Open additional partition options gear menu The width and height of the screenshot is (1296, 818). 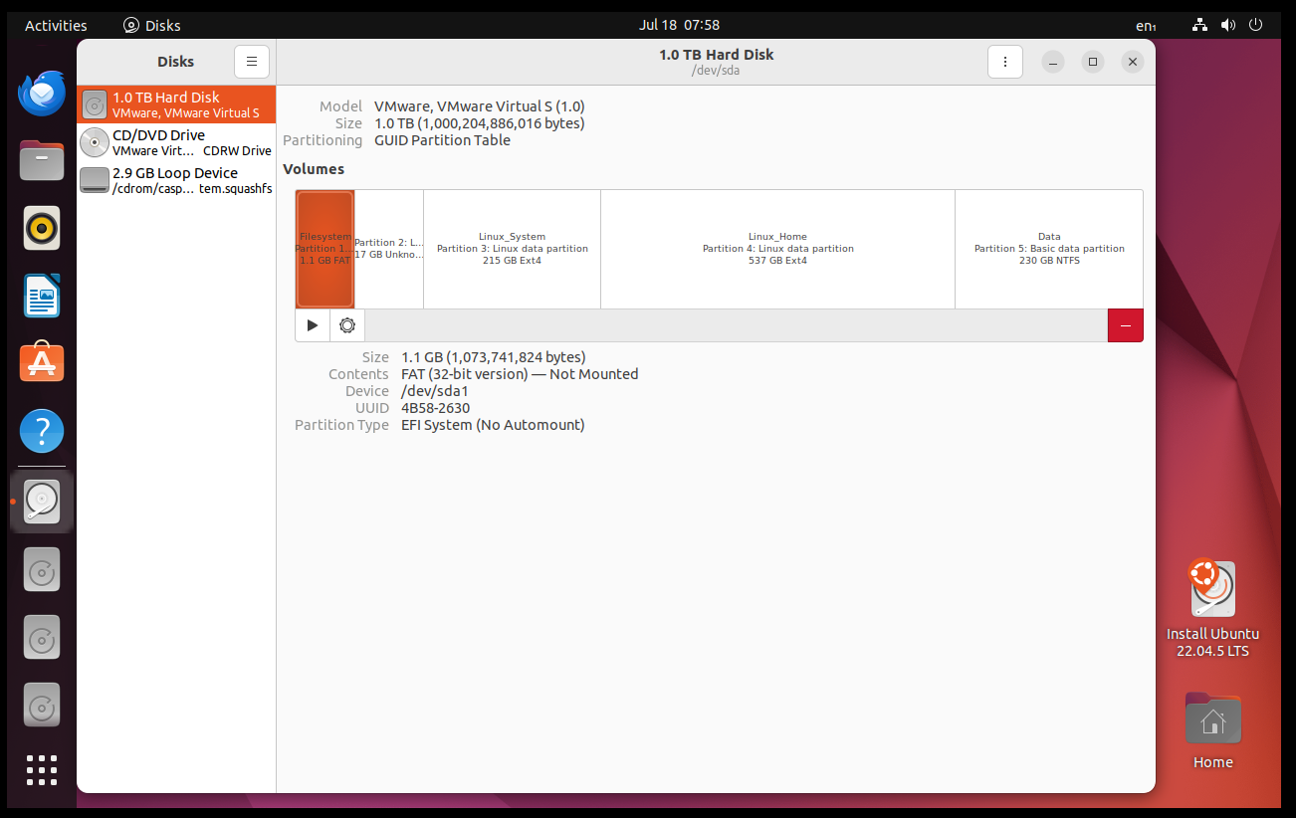point(346,324)
